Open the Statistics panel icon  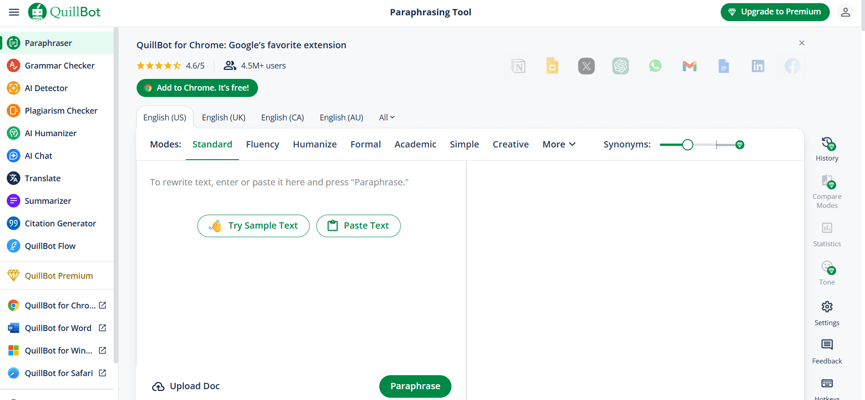tap(827, 228)
